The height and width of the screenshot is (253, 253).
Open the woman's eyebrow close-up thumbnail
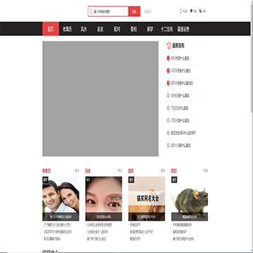(x=103, y=199)
